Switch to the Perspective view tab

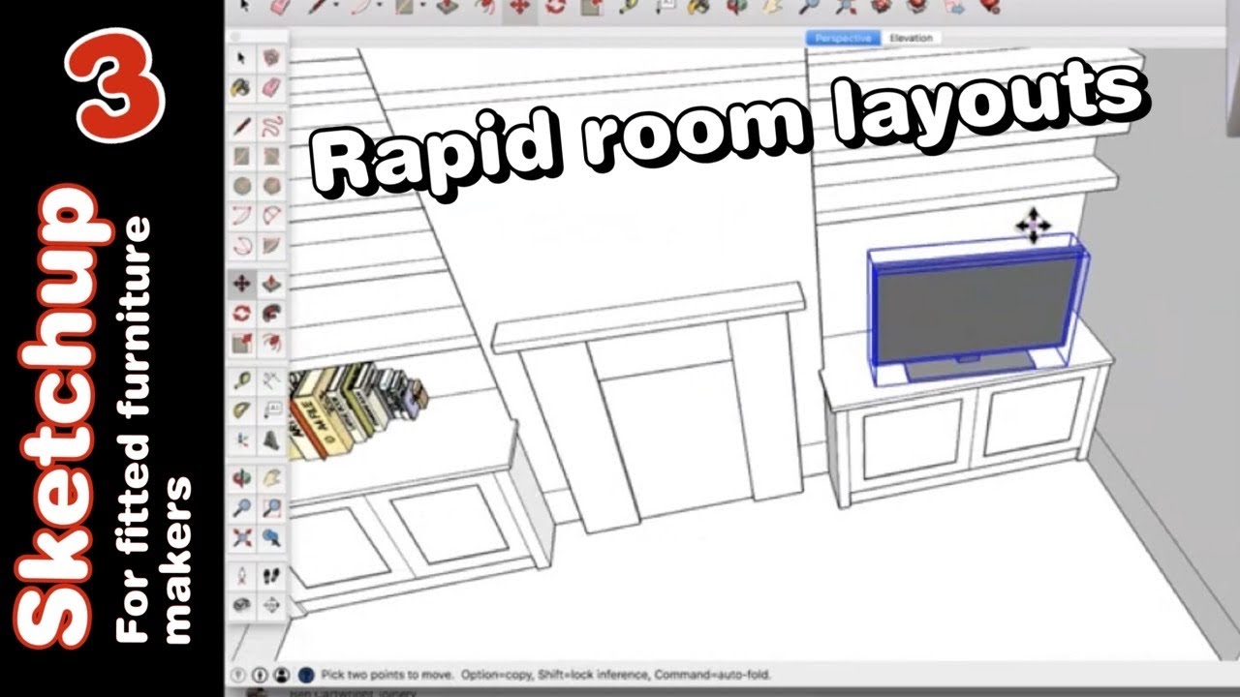pyautogui.click(x=843, y=38)
